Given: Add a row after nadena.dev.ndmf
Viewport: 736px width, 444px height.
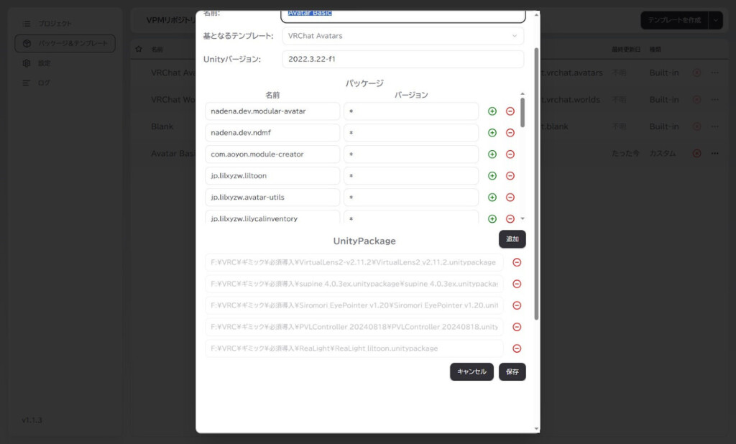Looking at the screenshot, I should coord(492,133).
